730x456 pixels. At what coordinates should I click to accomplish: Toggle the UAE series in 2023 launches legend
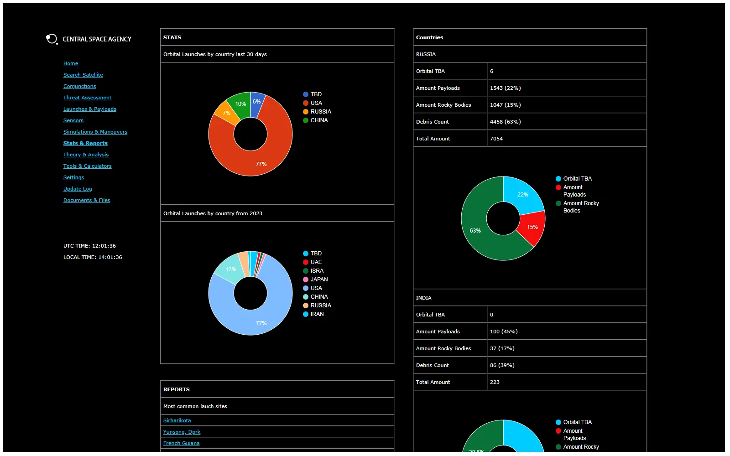[305, 262]
